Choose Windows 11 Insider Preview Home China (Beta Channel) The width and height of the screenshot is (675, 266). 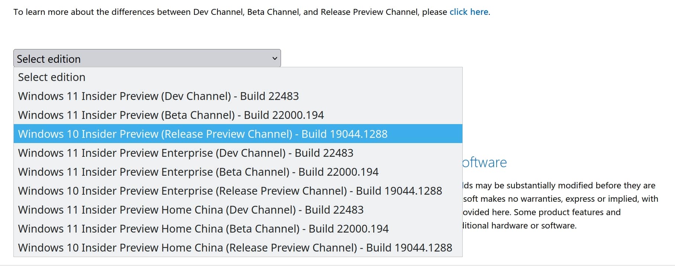coord(238,229)
